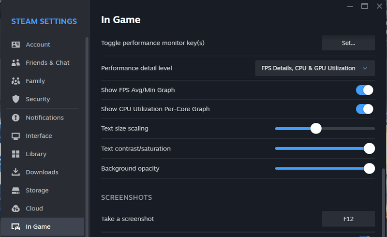
Task: Open the Library grid icon
Action: 15,154
